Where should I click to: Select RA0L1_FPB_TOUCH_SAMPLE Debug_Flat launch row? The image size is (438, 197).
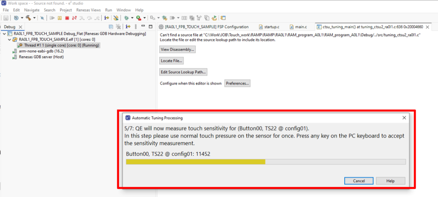click(x=77, y=34)
